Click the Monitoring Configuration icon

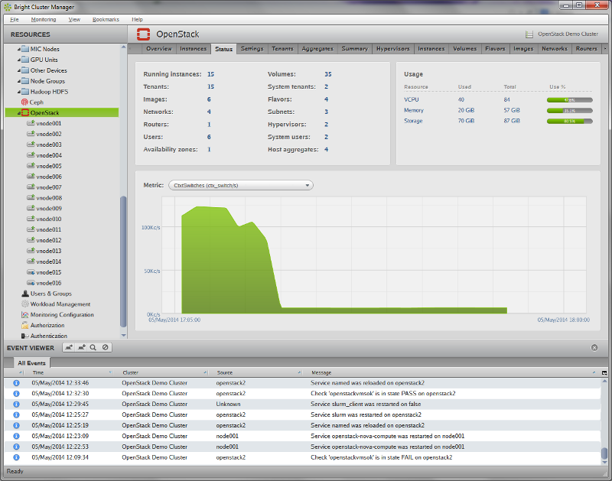(x=25, y=314)
